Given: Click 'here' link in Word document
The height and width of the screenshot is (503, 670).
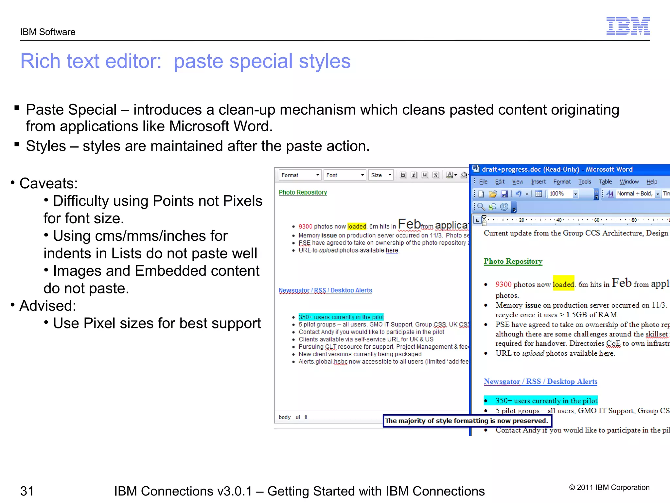Looking at the screenshot, I should (x=606, y=353).
